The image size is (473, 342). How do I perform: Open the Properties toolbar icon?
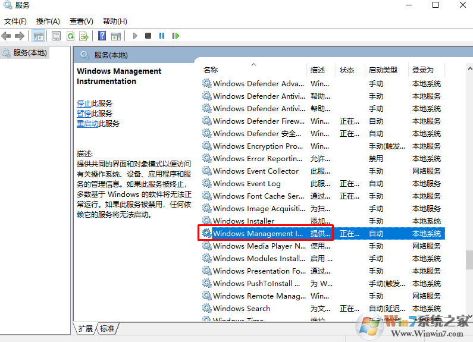pyautogui.click(x=56, y=36)
